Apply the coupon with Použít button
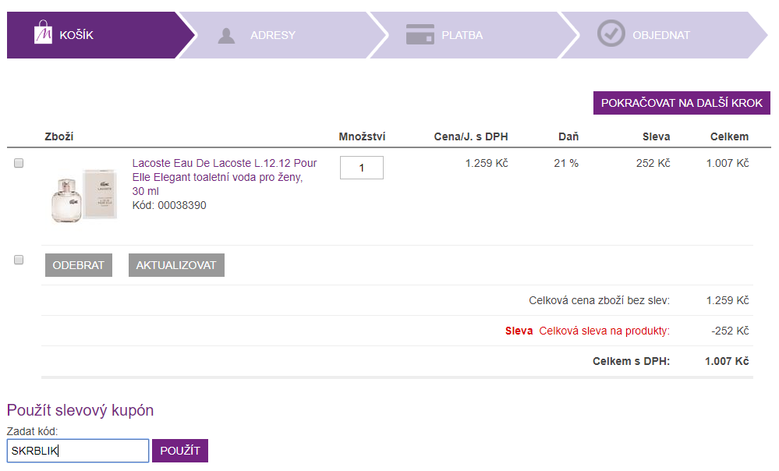 click(180, 451)
